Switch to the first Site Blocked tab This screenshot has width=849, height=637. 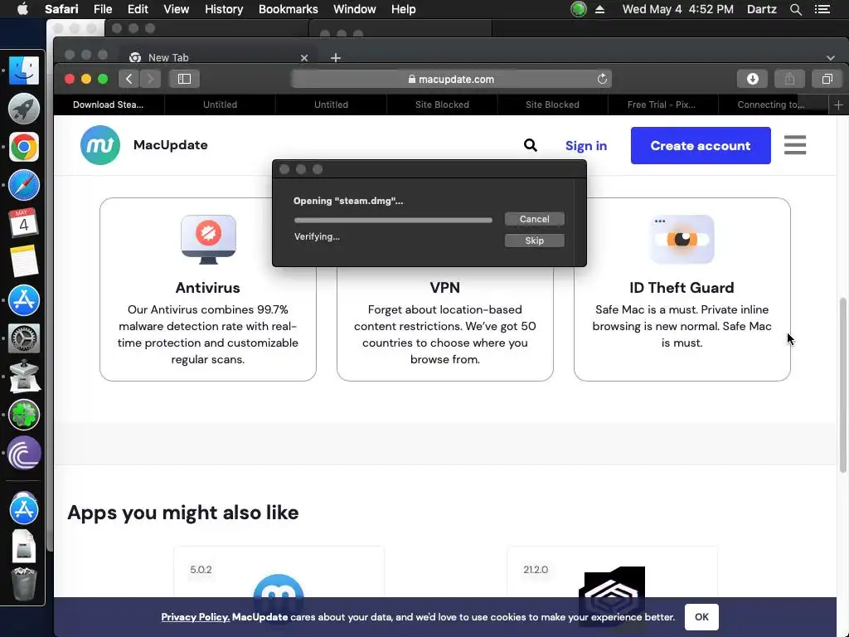(x=442, y=105)
